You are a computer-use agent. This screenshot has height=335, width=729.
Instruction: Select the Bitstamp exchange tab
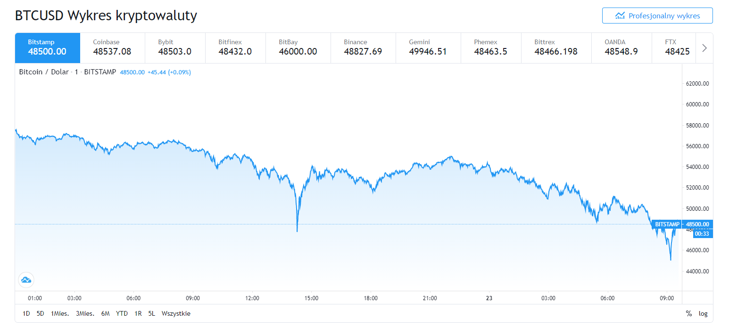(48, 48)
